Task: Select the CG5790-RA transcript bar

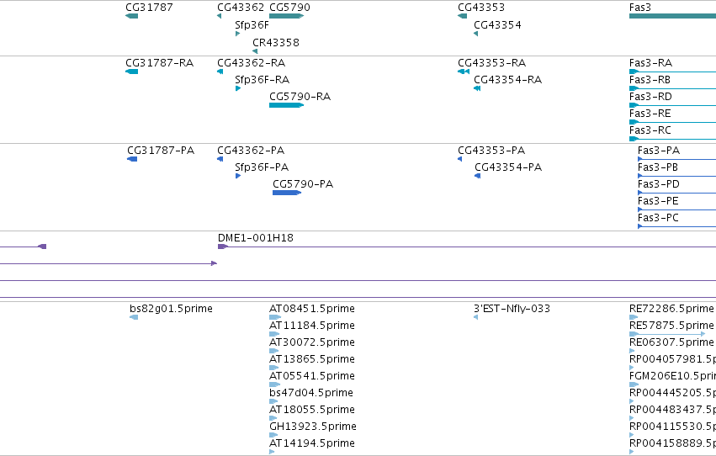Action: [x=286, y=105]
